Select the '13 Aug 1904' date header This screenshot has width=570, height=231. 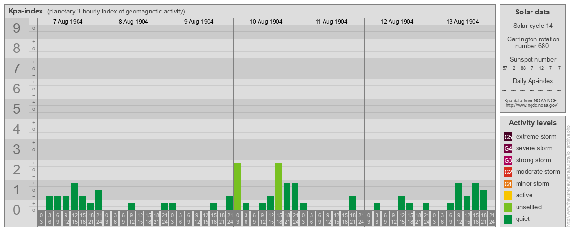462,22
